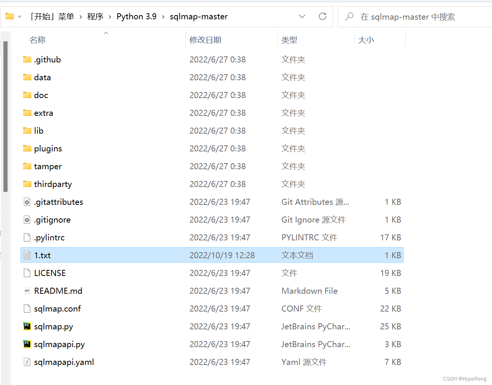Open the address bar history dropdown
This screenshot has height=385, width=492.
tap(302, 16)
